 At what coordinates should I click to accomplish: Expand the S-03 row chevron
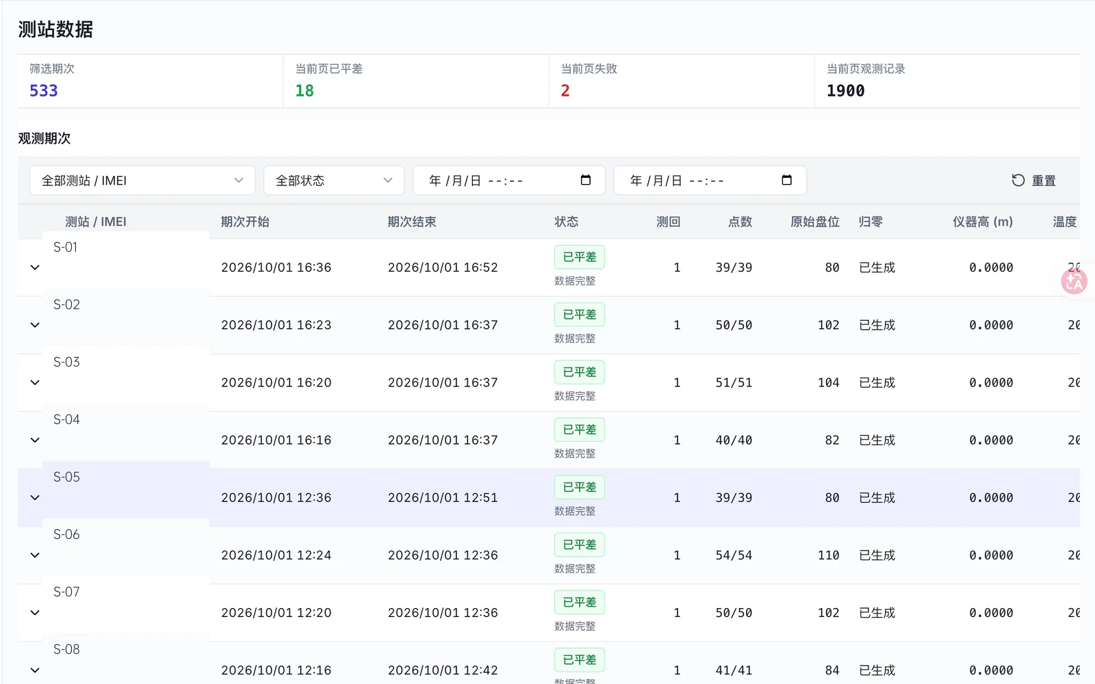tap(35, 382)
